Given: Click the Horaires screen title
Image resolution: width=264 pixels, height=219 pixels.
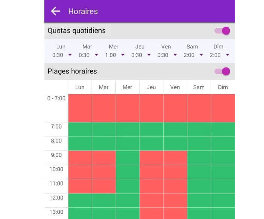Looking at the screenshot, I should tap(83, 11).
